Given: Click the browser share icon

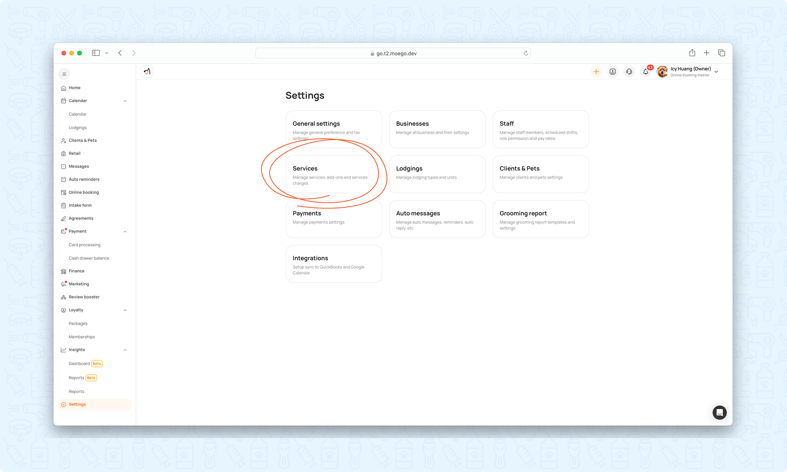Looking at the screenshot, I should click(x=692, y=53).
